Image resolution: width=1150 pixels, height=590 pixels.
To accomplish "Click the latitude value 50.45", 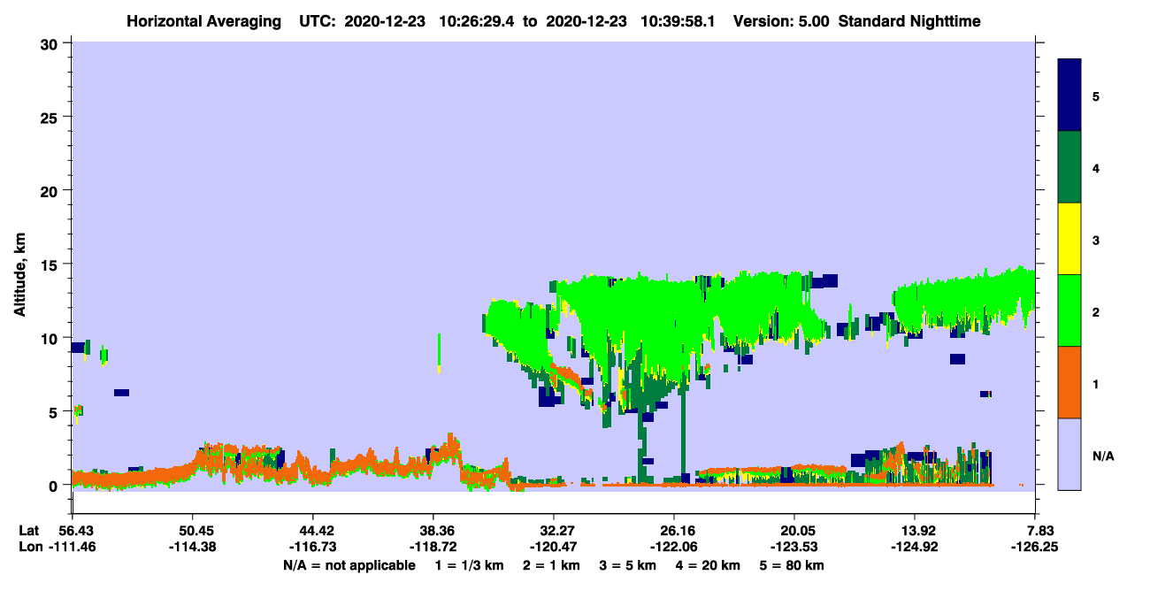I will pos(192,531).
